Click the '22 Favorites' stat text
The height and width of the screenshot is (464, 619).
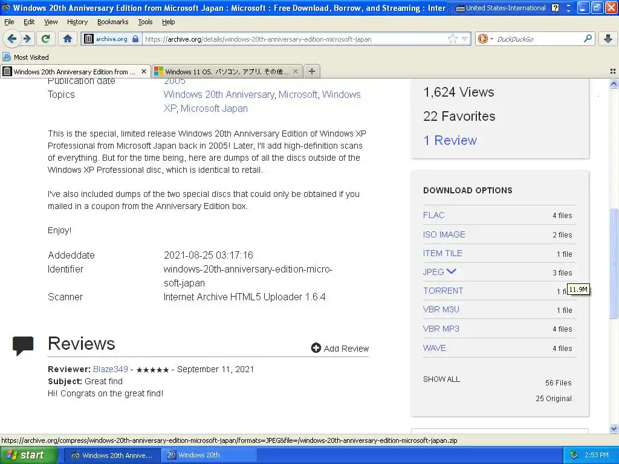(x=459, y=117)
